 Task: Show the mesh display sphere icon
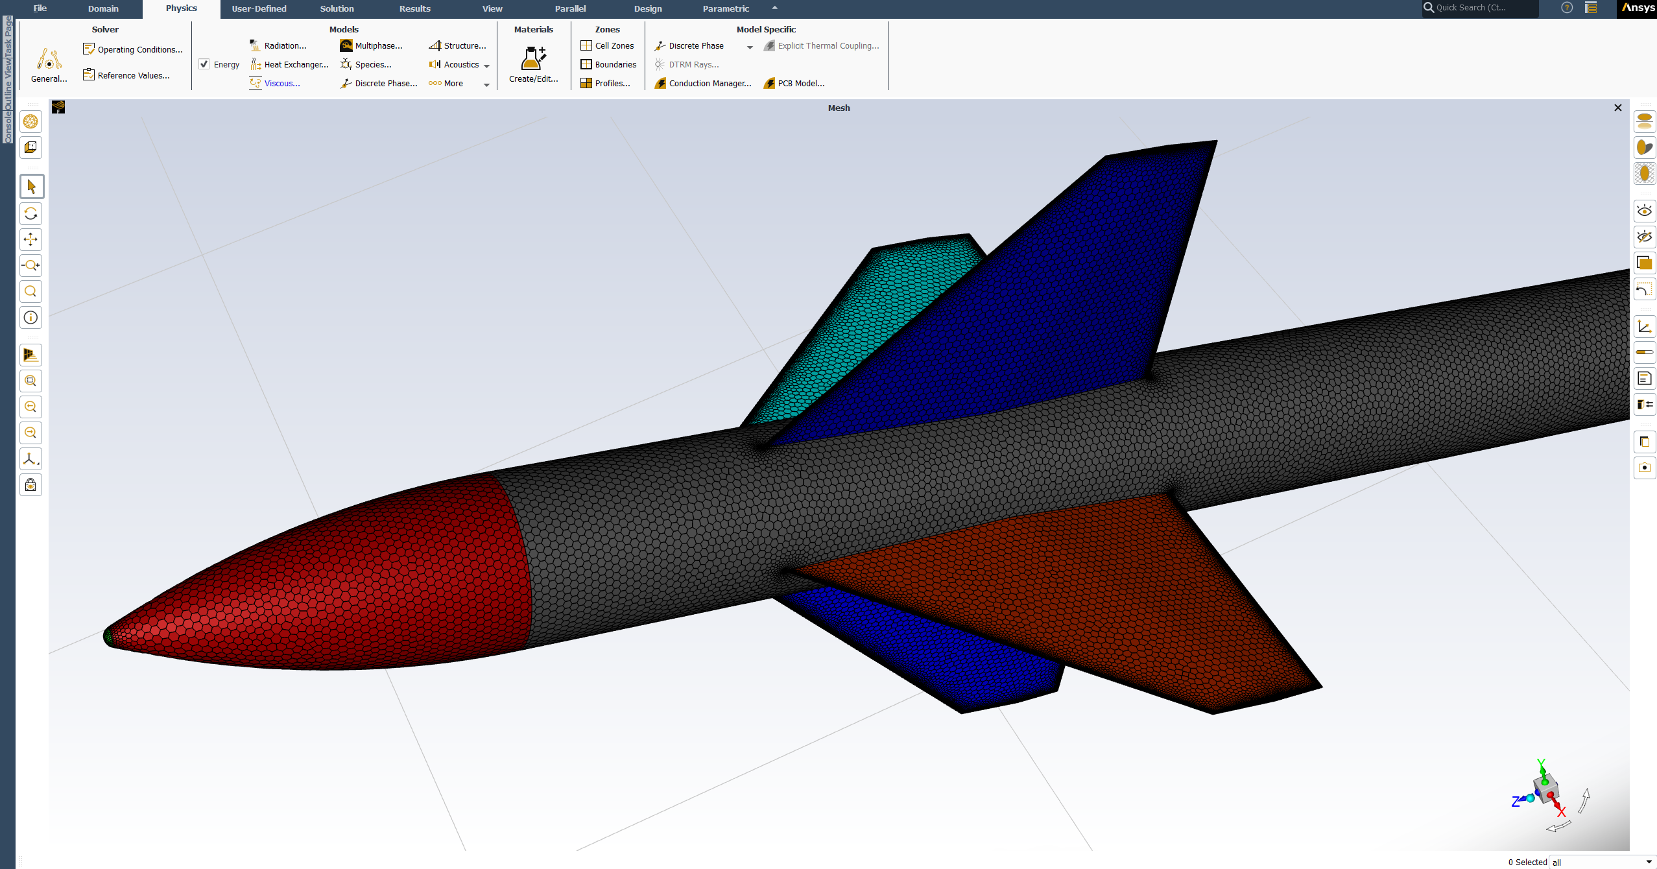tap(31, 121)
